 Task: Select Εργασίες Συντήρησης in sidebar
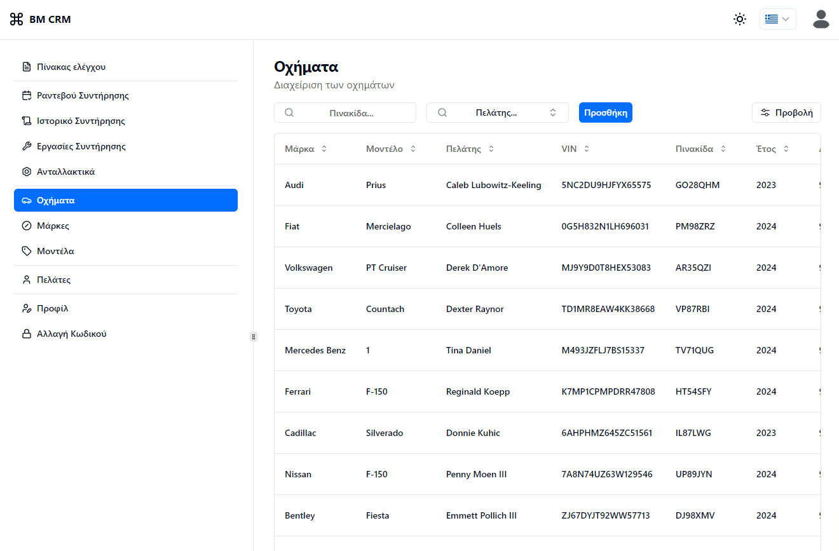126,146
